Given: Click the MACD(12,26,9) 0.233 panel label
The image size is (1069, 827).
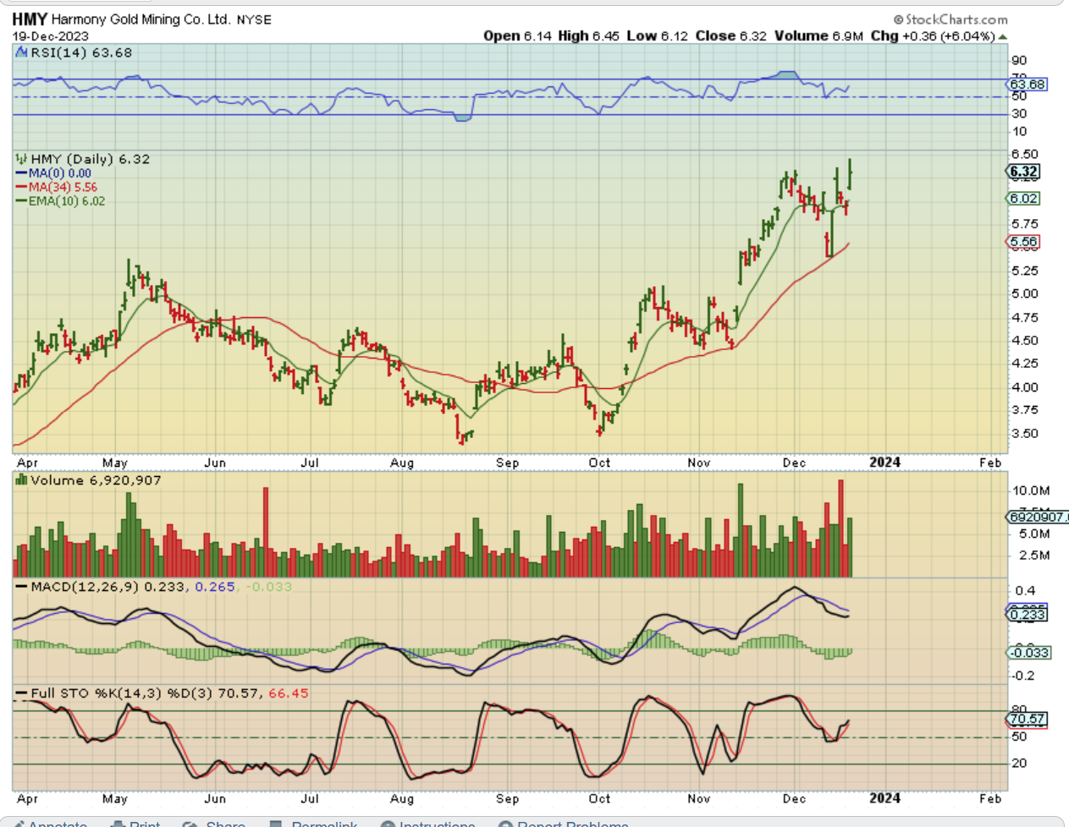Looking at the screenshot, I should point(107,587).
